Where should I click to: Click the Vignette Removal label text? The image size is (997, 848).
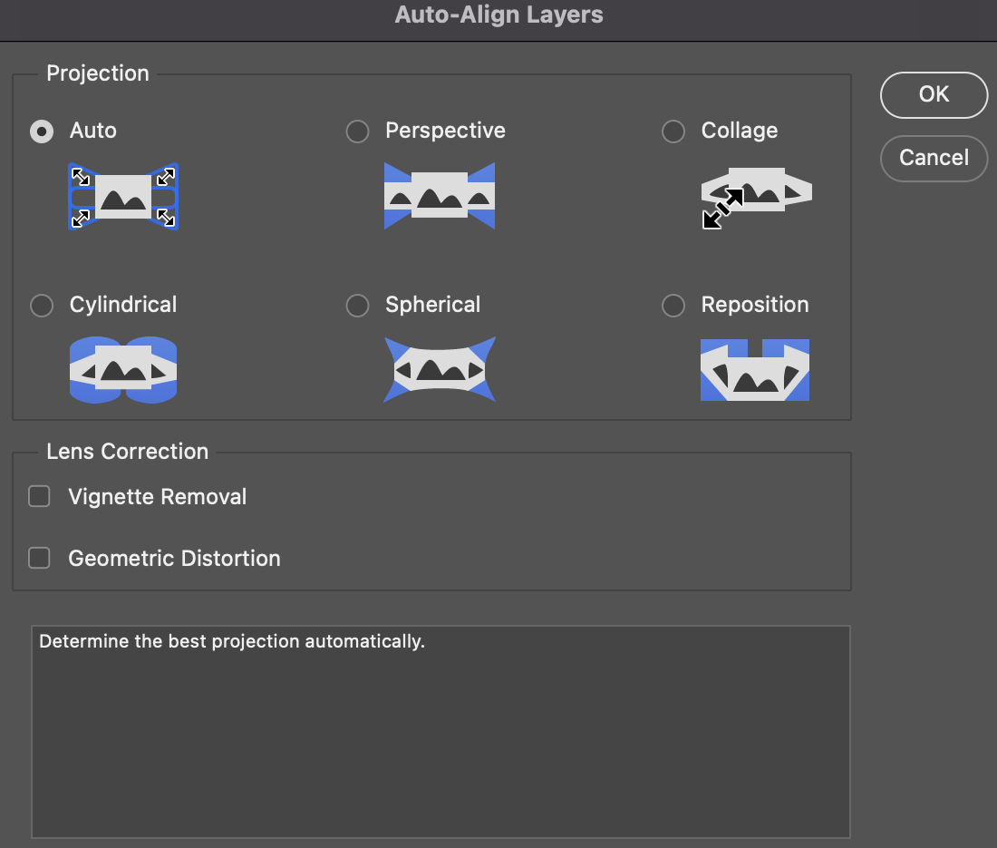(x=158, y=497)
